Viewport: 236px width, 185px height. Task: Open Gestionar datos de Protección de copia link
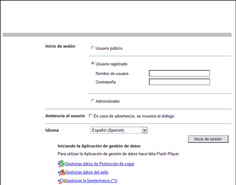pyautogui.click(x=100, y=164)
